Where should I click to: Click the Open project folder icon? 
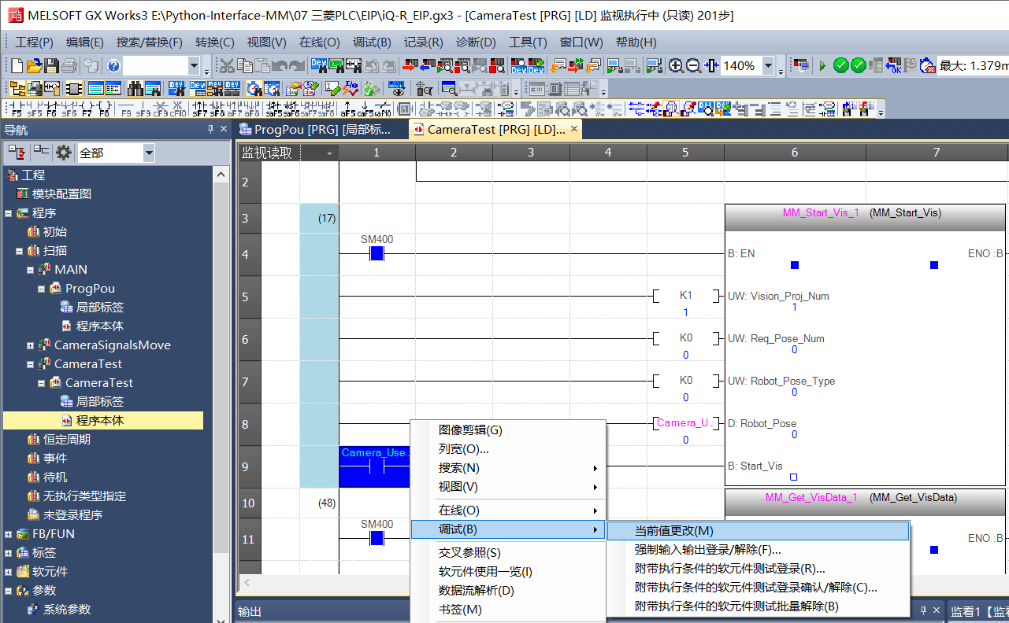(34, 66)
